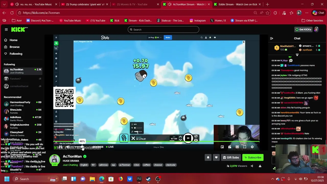327x184 pixels.
Task: Click the clip creation icon in player
Action: [230, 147]
